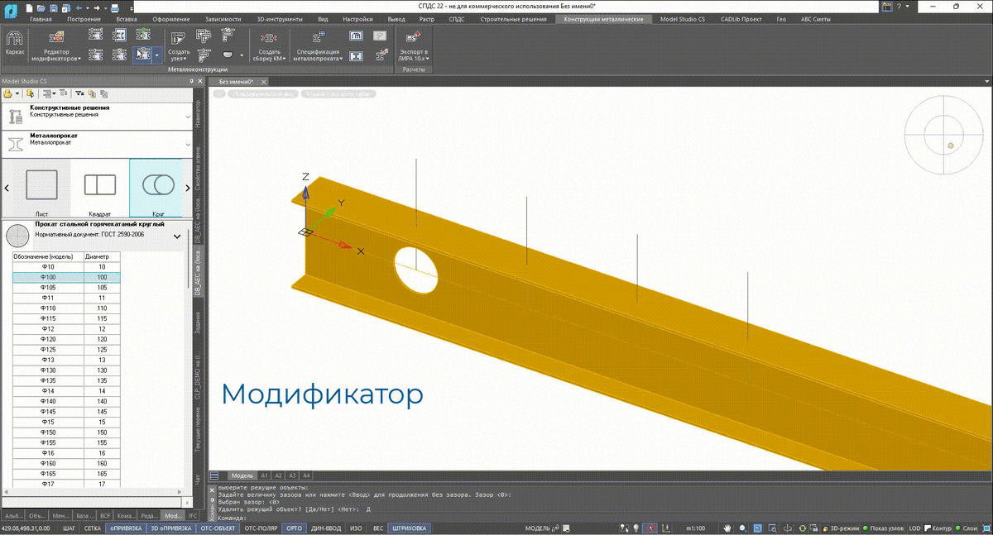Open Спецификация металлопроката tool
The image size is (993, 535).
[x=319, y=45]
